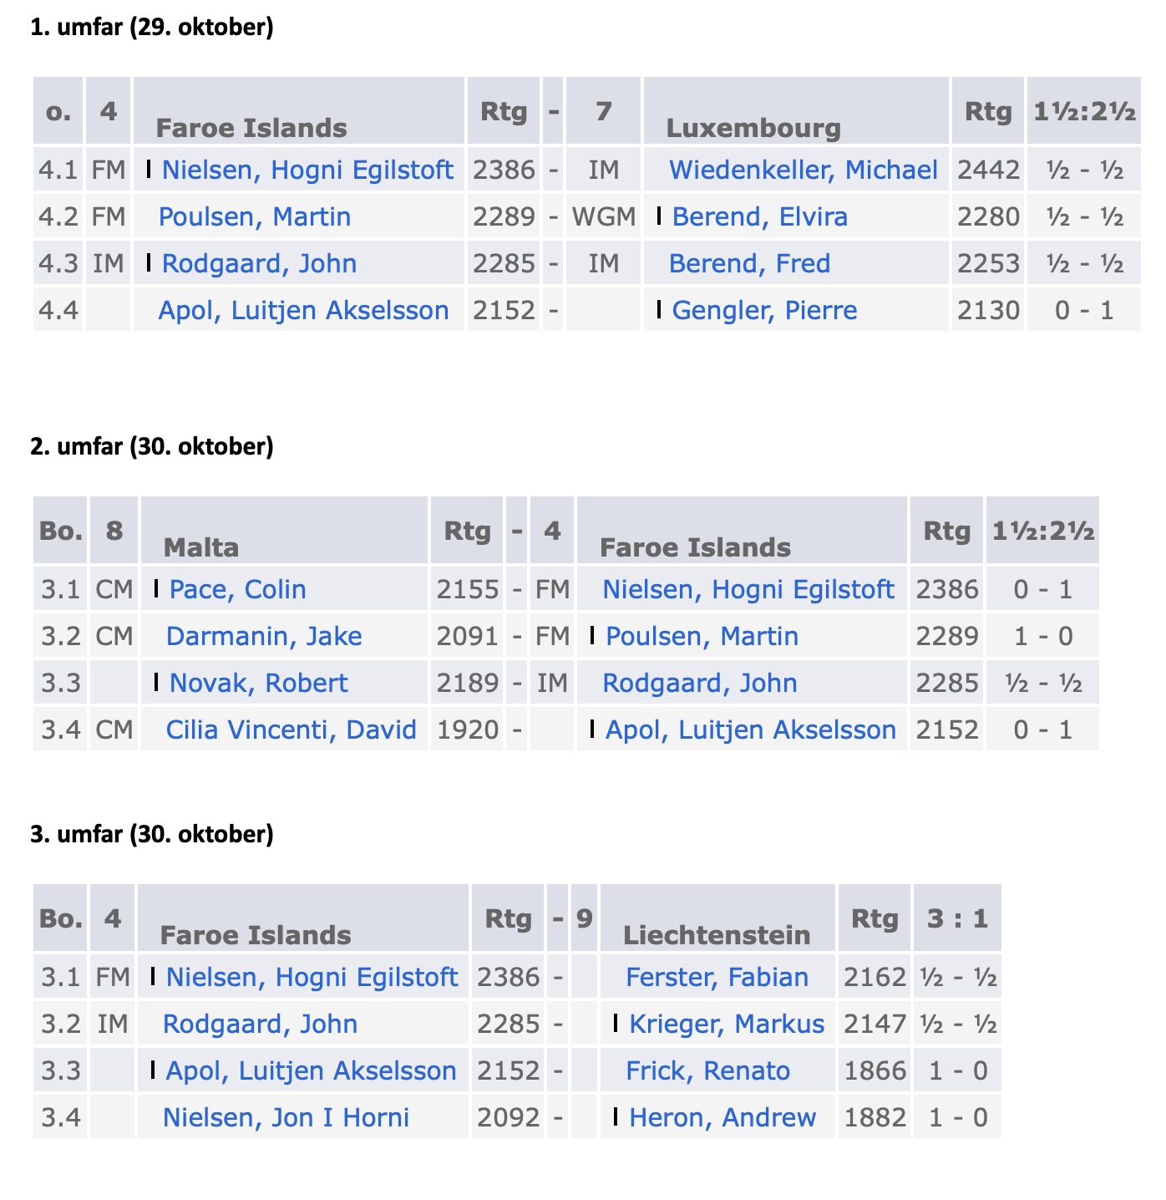
Task: Open Wiedenkeller, Michael player link
Action: pos(803,170)
